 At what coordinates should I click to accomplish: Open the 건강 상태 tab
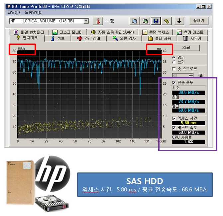coord(89,39)
